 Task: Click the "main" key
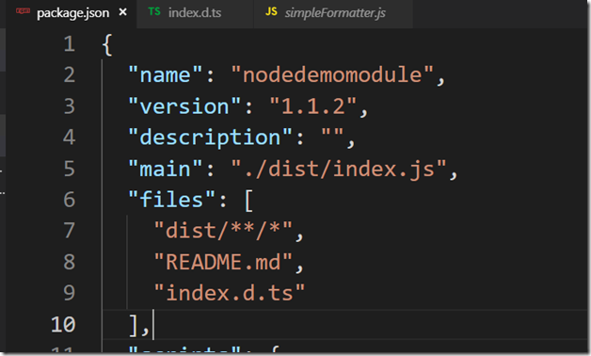coord(165,169)
